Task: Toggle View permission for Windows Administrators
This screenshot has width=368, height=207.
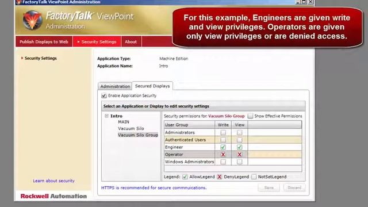Action: click(x=239, y=162)
